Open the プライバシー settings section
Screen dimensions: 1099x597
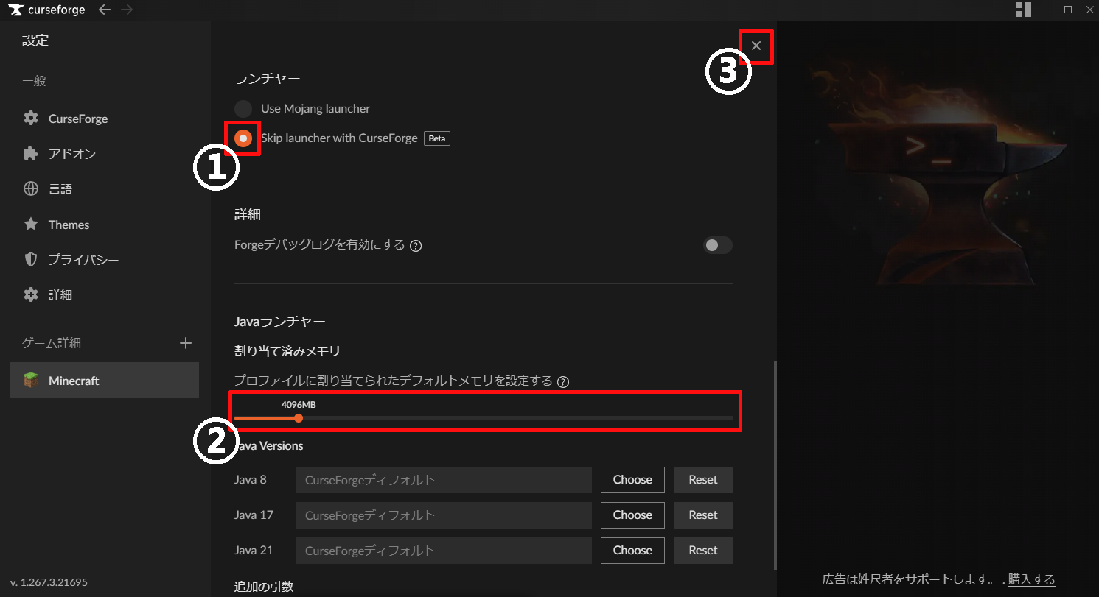pyautogui.click(x=105, y=260)
